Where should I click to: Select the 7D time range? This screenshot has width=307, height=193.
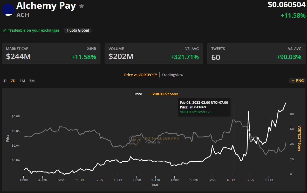pyautogui.click(x=13, y=81)
